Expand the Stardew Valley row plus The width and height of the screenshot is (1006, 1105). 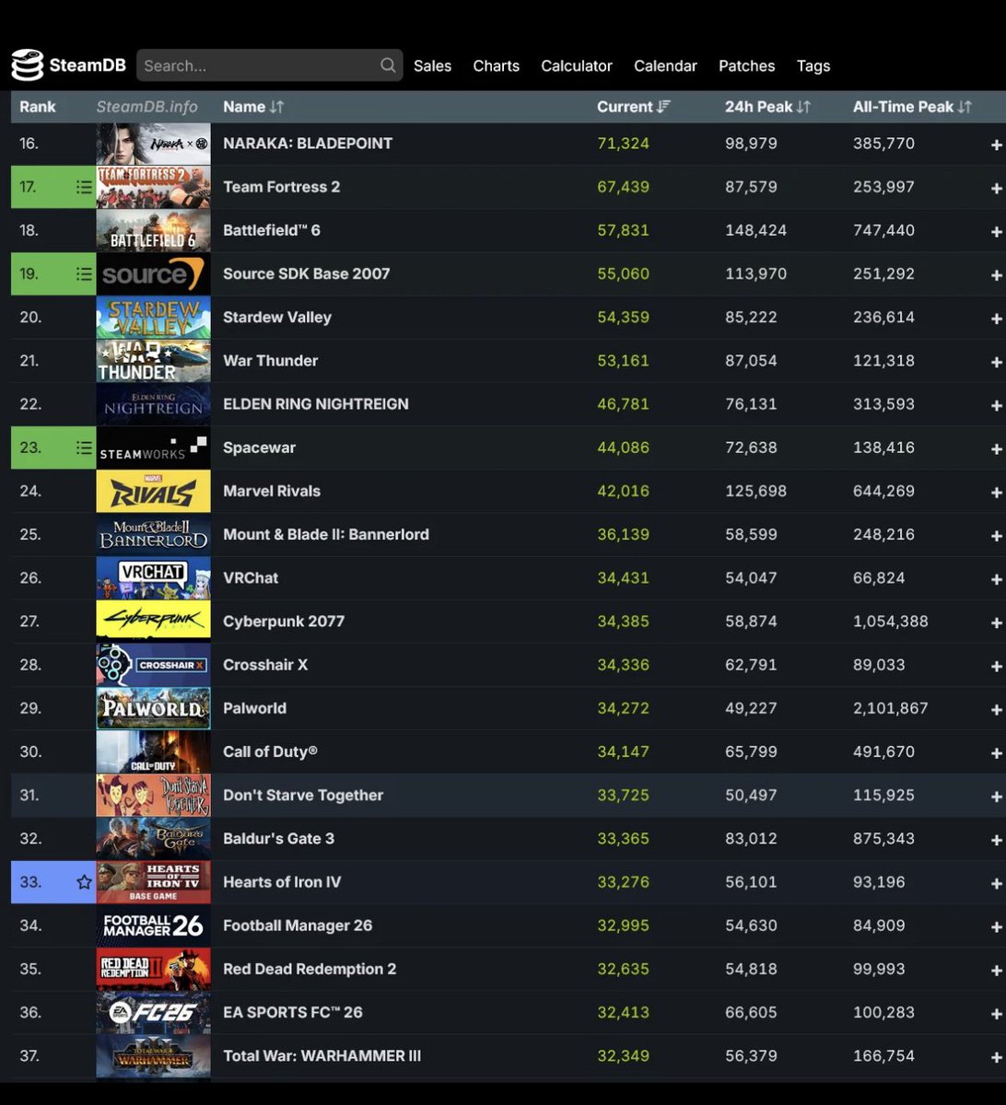point(996,319)
